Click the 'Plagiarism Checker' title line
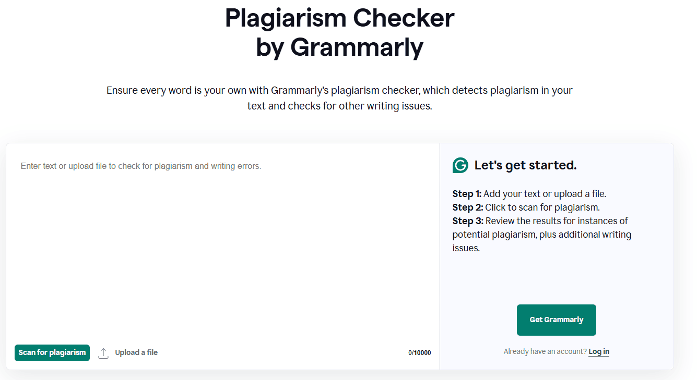Screen dimensions: 697x380 point(339,18)
